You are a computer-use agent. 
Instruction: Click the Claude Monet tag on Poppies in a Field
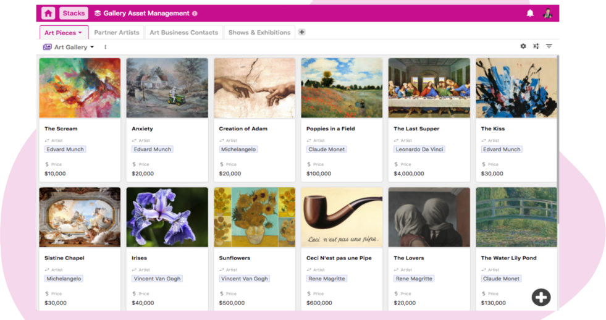tap(326, 149)
